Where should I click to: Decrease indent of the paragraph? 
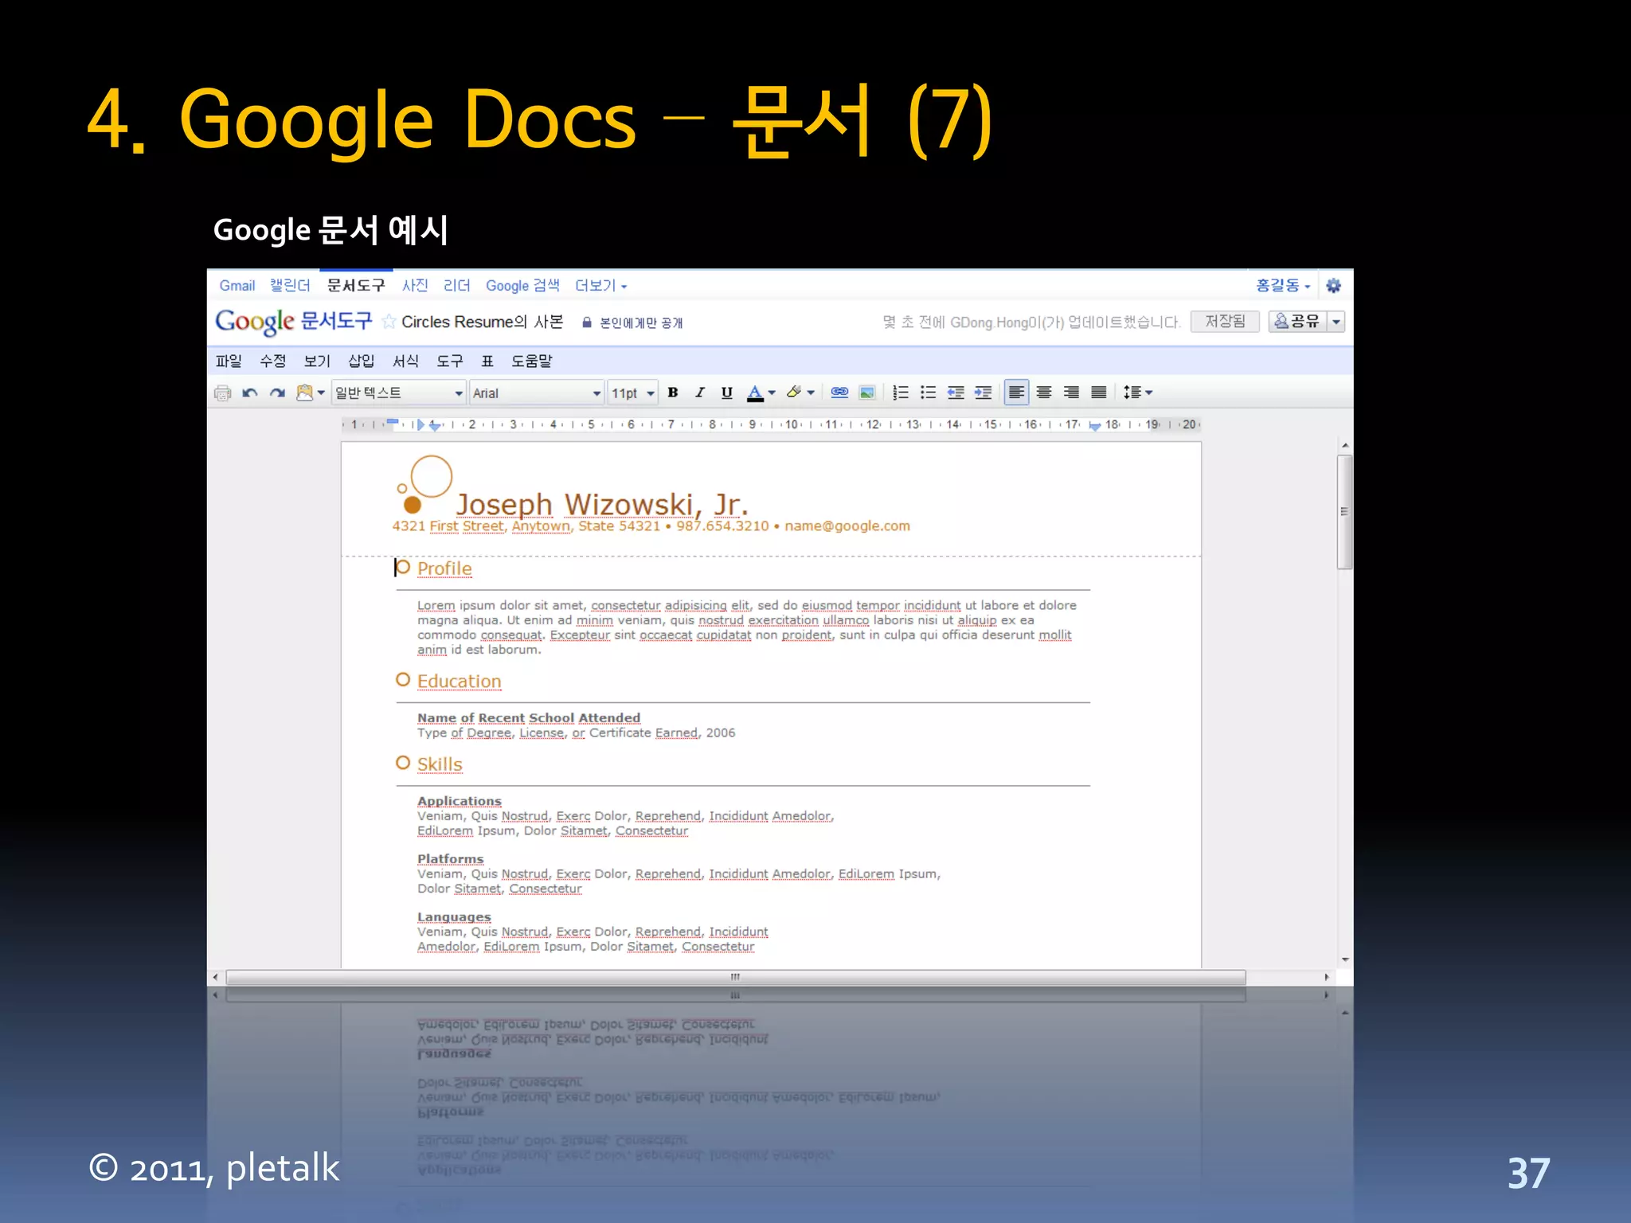pos(956,393)
